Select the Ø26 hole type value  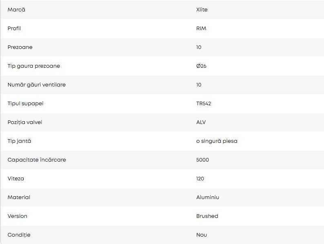pos(201,66)
